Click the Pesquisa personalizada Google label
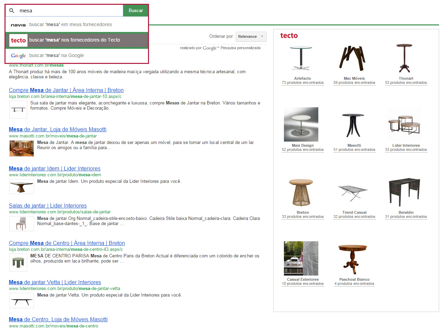The height and width of the screenshot is (334, 446). [241, 48]
